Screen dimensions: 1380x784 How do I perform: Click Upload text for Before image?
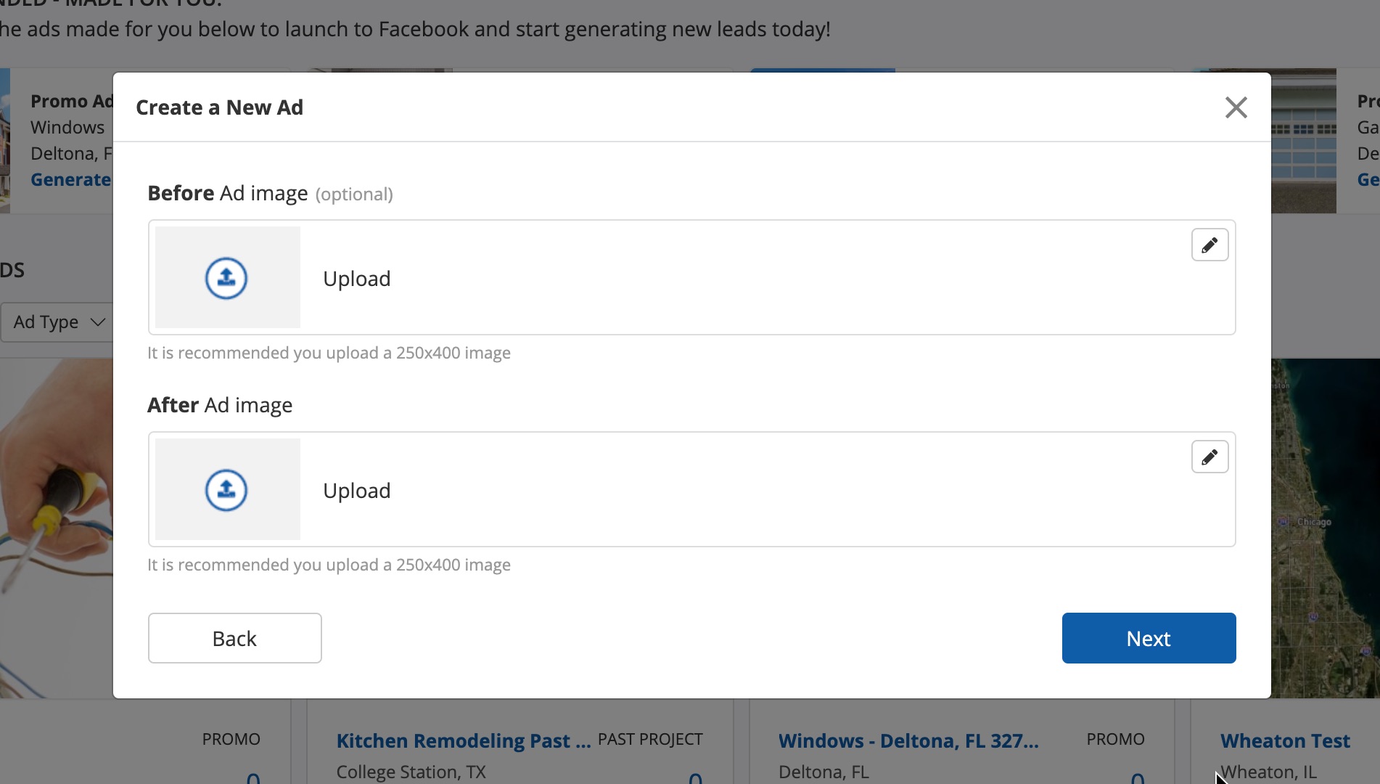356,279
